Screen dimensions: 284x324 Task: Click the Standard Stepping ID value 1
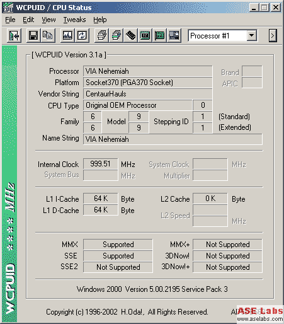coord(203,117)
